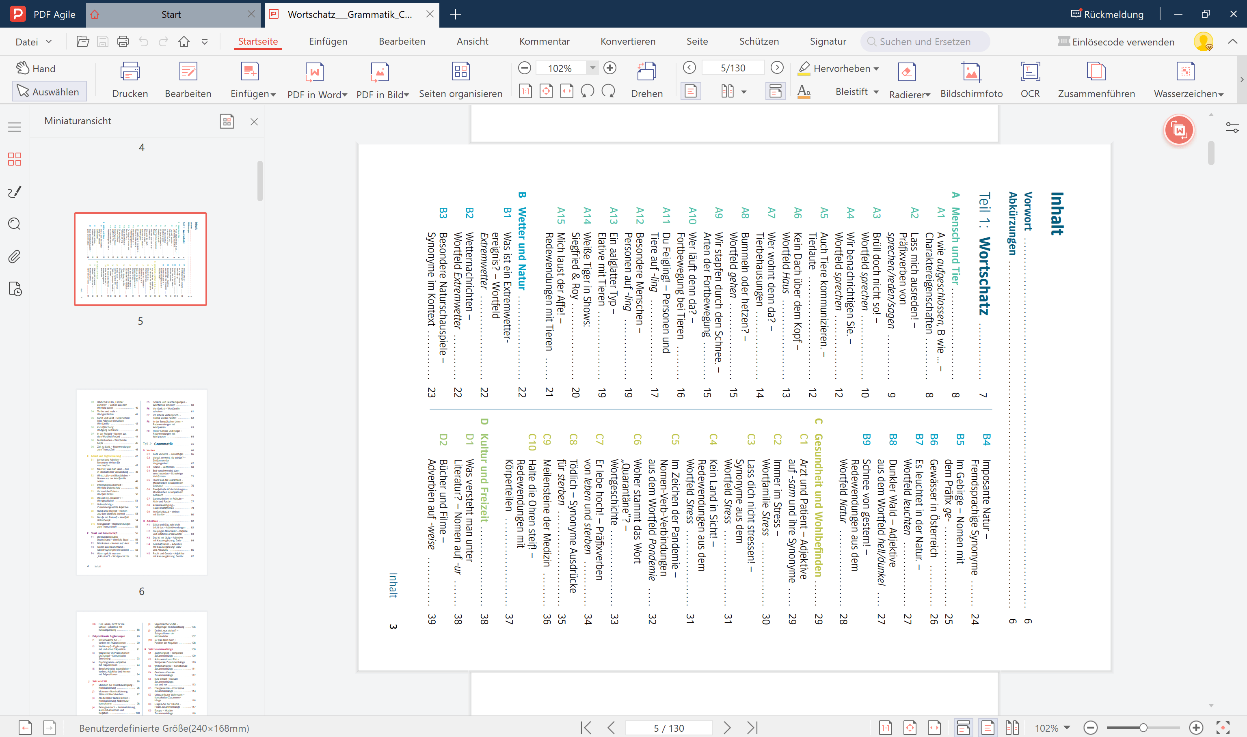Open the Kommentar ribbon tab
Image resolution: width=1247 pixels, height=737 pixels.
coord(545,41)
